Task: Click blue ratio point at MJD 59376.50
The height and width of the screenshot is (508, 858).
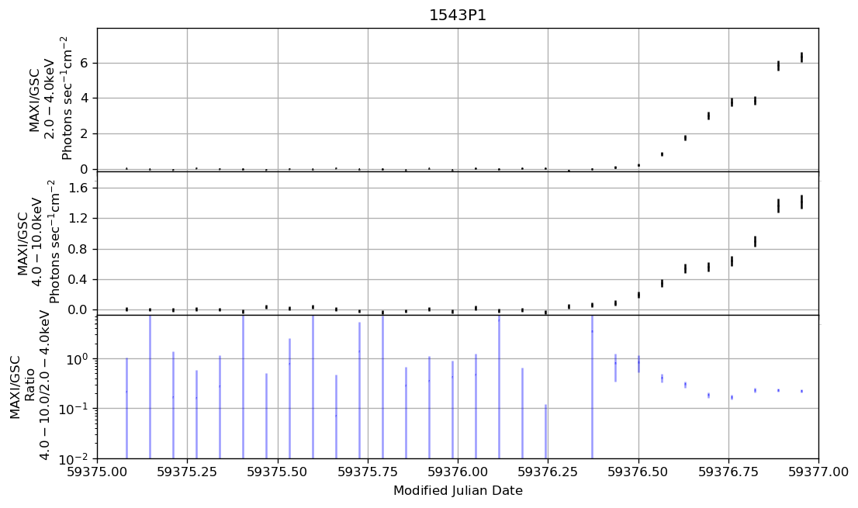Action: [638, 363]
